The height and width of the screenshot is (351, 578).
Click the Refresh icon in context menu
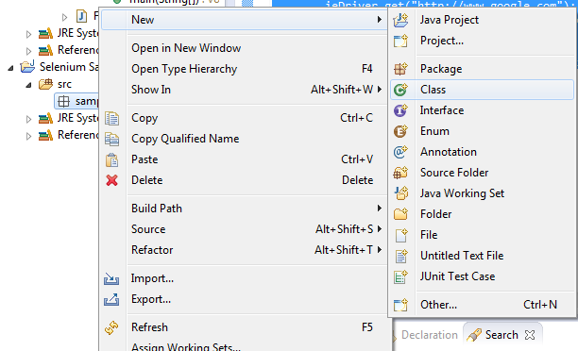[111, 327]
